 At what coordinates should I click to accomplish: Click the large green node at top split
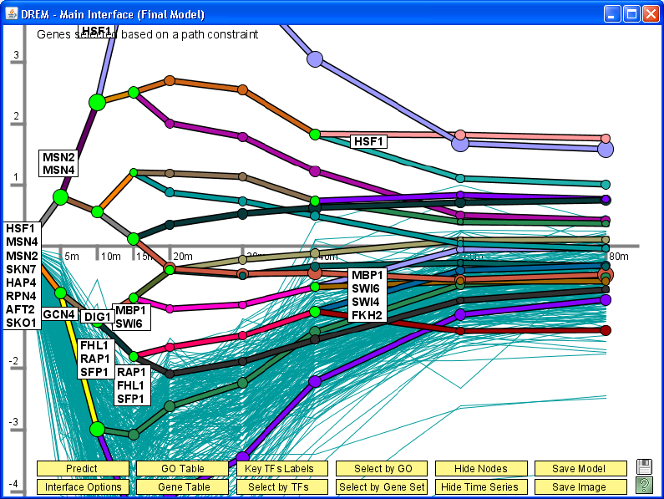pyautogui.click(x=98, y=102)
